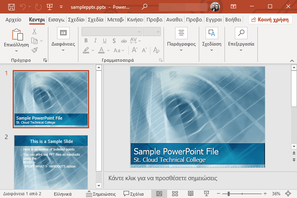The image size is (297, 198).
Task: Toggle underline formatting
Action: coord(105,40)
